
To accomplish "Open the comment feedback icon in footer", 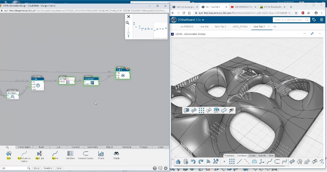I will pos(160,168).
